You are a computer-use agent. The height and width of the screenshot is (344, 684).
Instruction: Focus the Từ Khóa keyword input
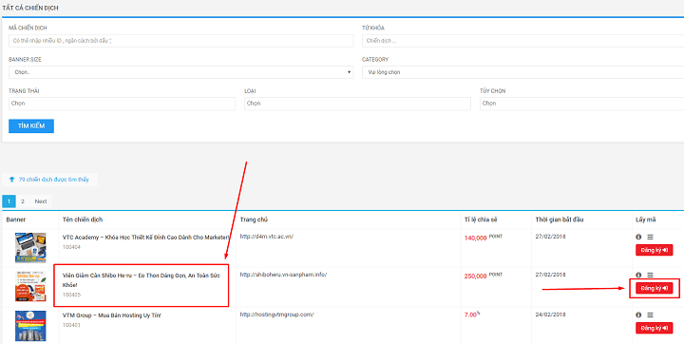point(523,41)
